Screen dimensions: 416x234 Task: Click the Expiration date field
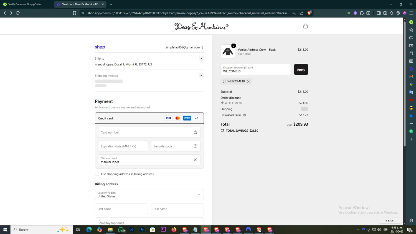pos(123,146)
